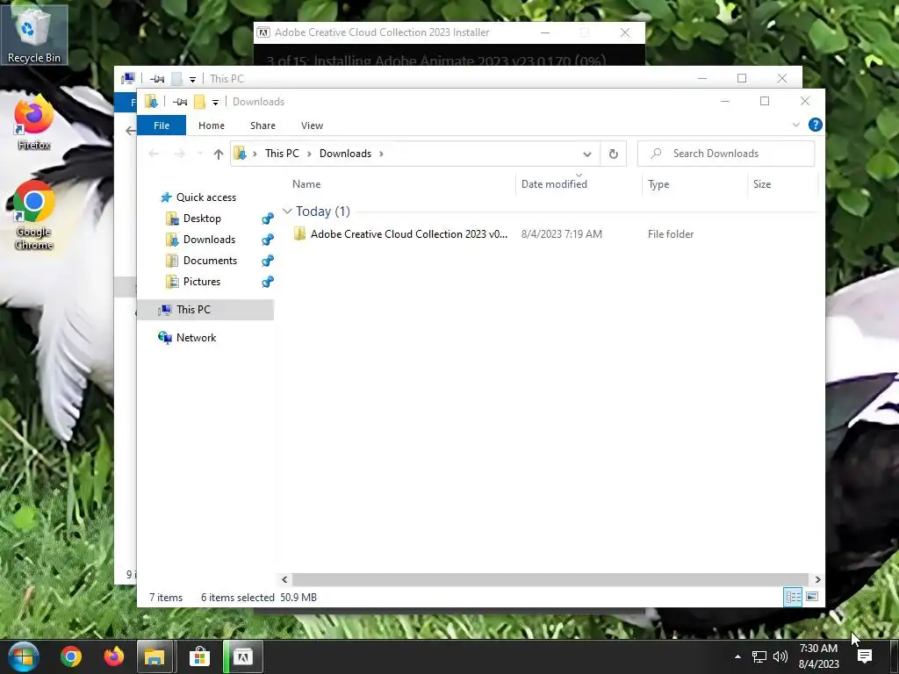The height and width of the screenshot is (674, 899).
Task: Open the This PC quick access toolbar dropdown
Action: coord(192,79)
